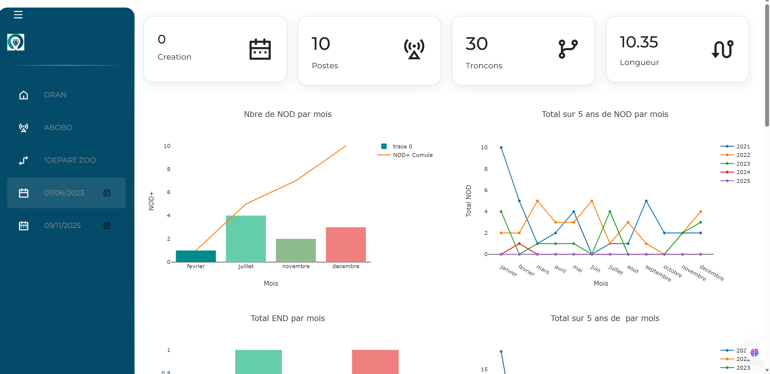Click the Postes card showing 10

point(369,50)
